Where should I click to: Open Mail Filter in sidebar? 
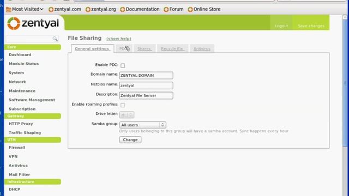(20, 175)
